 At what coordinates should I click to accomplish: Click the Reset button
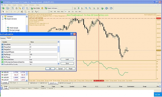click(x=71, y=69)
